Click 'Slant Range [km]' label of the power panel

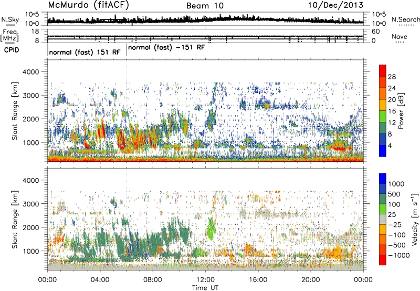(15, 111)
